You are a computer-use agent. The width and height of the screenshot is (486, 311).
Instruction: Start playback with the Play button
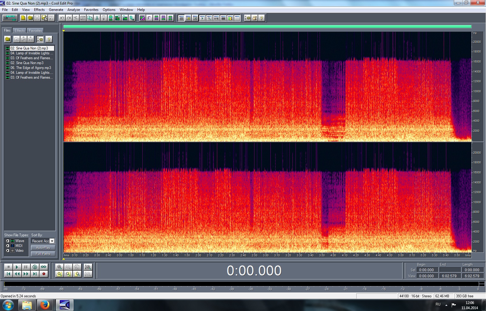(17, 267)
